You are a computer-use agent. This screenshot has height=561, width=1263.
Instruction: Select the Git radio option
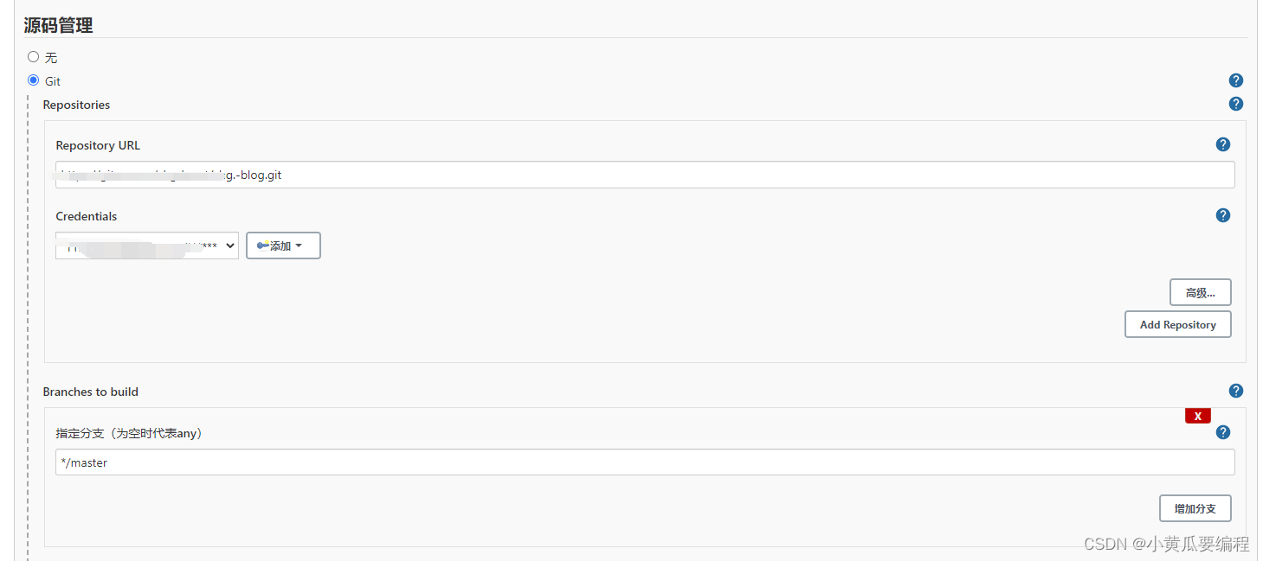click(34, 80)
